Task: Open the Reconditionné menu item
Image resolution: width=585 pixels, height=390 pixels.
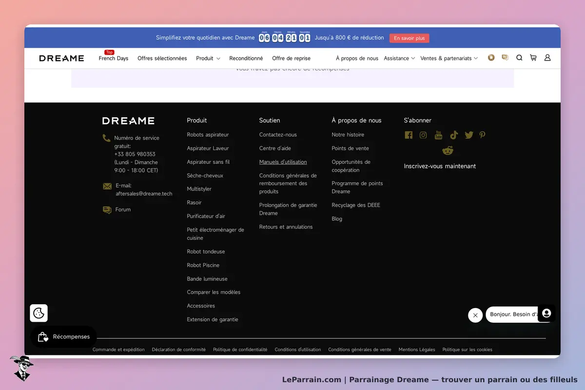Action: pos(246,58)
